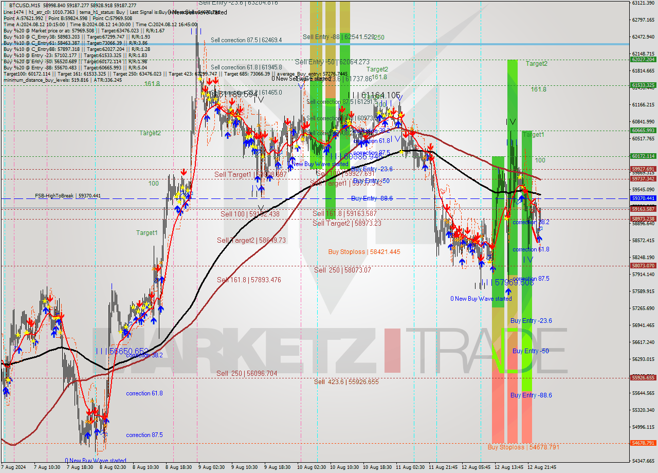The height and width of the screenshot is (473, 658).
Task: Select the 'Buy %10 @ C_Entry61' line
Action: (x=76, y=43)
